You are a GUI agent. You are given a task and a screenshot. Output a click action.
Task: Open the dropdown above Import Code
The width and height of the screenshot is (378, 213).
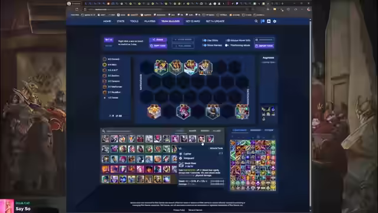coord(265,40)
